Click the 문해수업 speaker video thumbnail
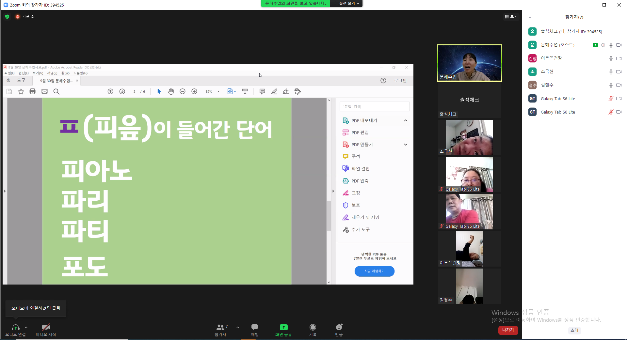Viewport: 627px width, 340px height. click(x=470, y=63)
